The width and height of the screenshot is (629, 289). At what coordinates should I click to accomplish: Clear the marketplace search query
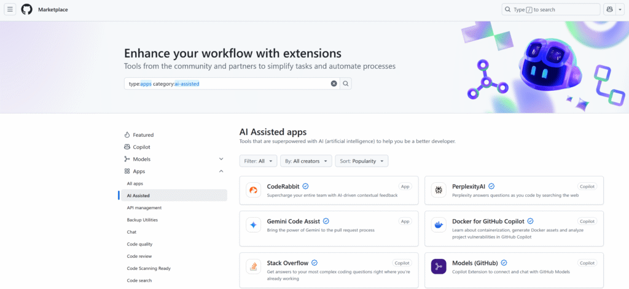tap(334, 83)
